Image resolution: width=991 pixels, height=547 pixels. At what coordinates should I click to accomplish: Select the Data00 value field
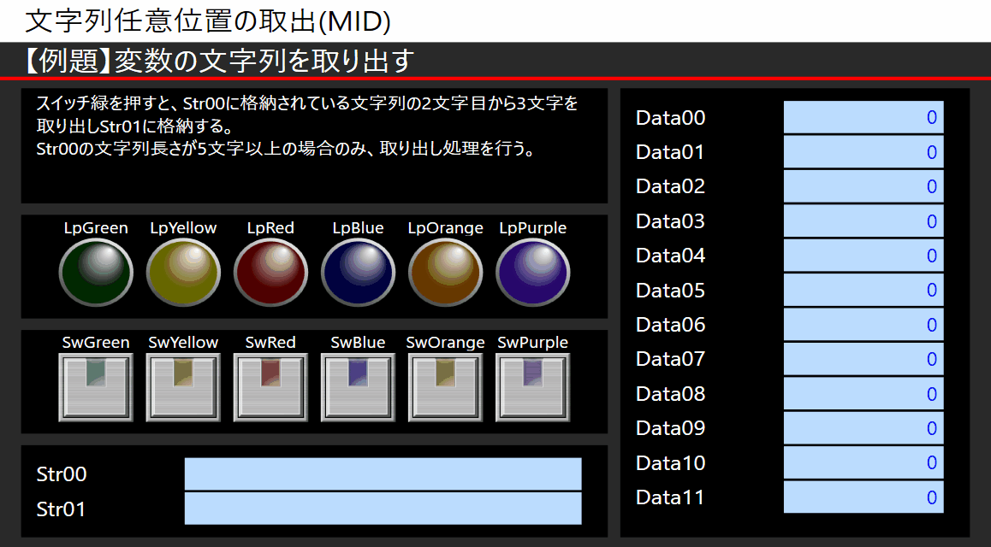[x=863, y=117]
